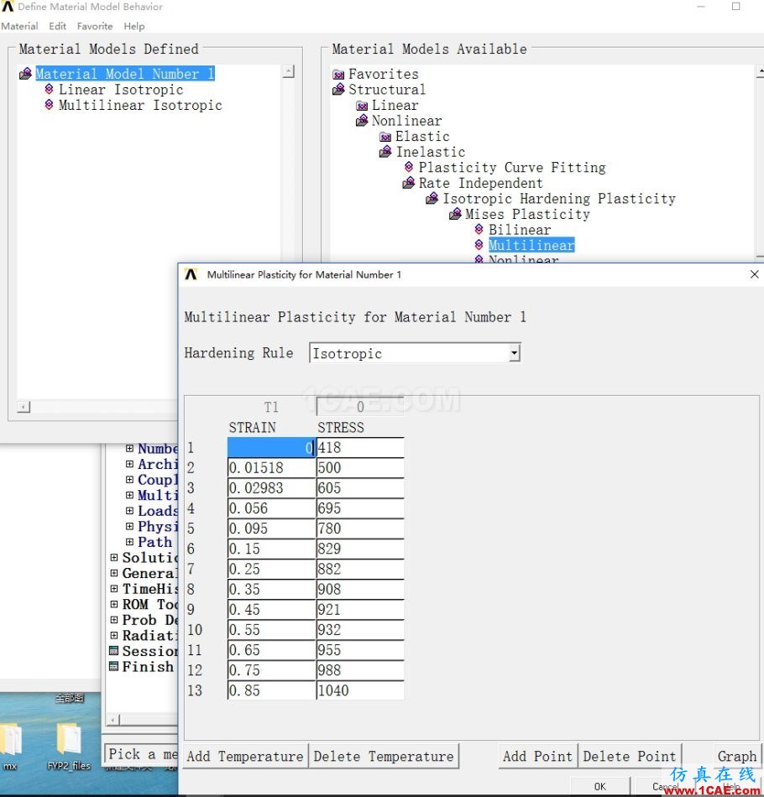Viewport: 764px width, 797px height.
Task: Click stress cell containing 605
Action: [360, 488]
